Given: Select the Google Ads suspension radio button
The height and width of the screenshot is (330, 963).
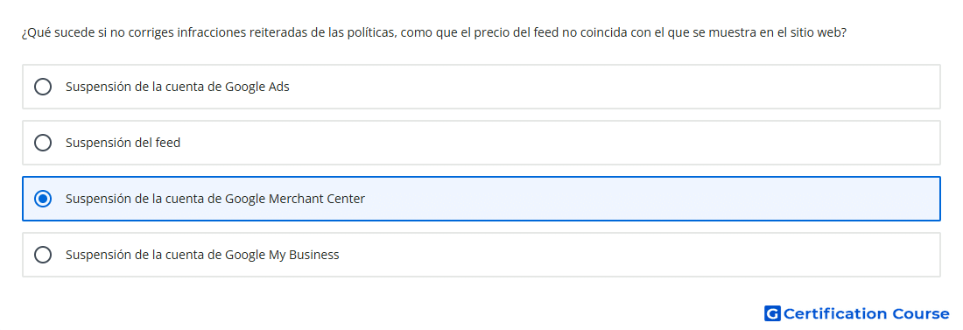Looking at the screenshot, I should coord(43,87).
